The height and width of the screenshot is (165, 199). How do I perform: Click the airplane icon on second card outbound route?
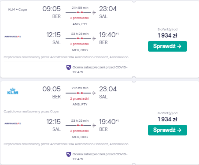94,93
